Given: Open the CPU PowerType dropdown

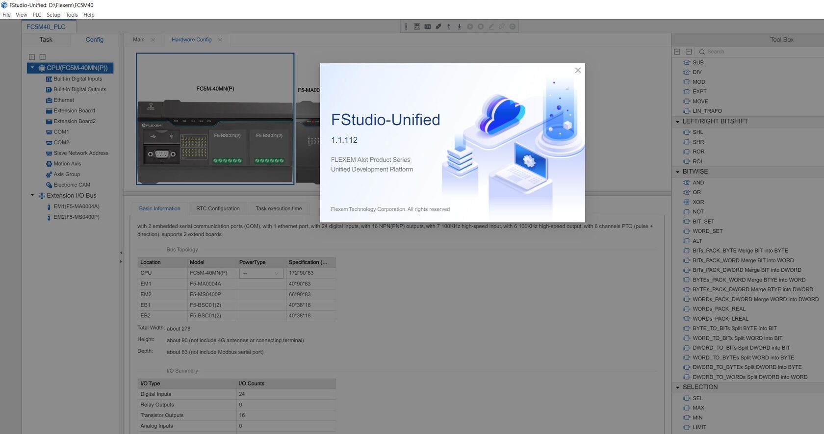Looking at the screenshot, I should click(x=261, y=273).
